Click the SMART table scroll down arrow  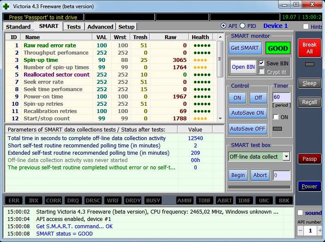point(220,119)
